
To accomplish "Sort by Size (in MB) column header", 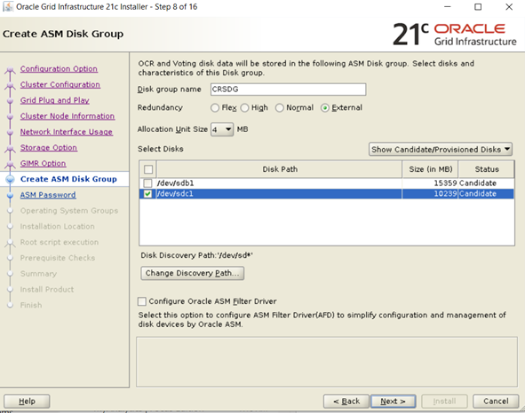I will (x=430, y=169).
